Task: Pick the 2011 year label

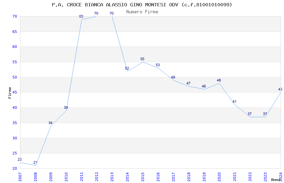Action: [x=81, y=177]
